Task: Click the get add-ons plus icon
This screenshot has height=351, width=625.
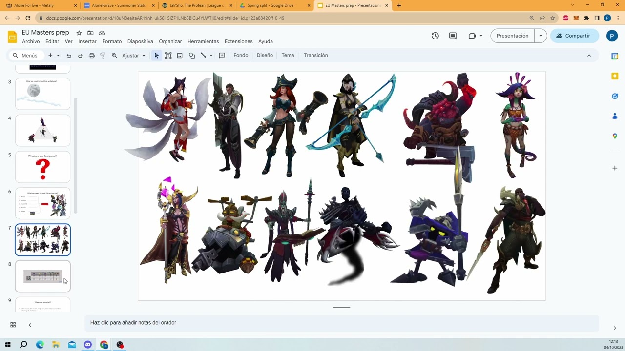Action: [615, 168]
